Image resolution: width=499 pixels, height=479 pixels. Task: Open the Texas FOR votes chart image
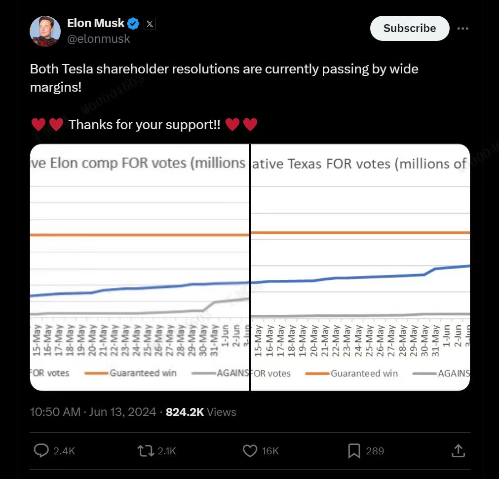[360, 267]
